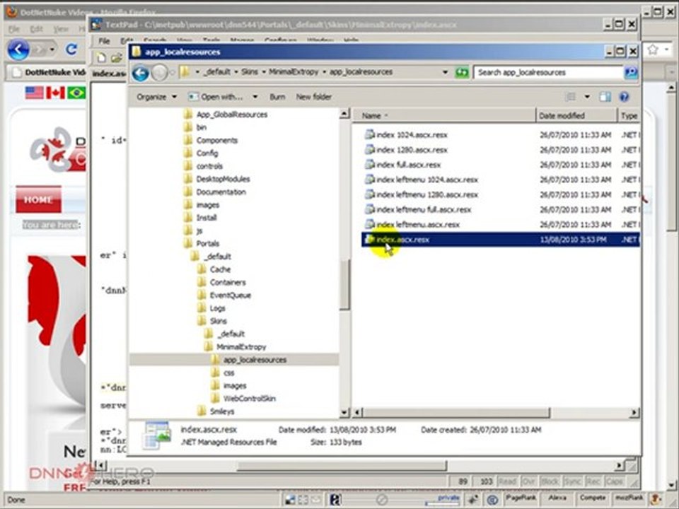Screen dimensions: 679x509
Task: Select the css folder in tree
Action: click(x=223, y=373)
